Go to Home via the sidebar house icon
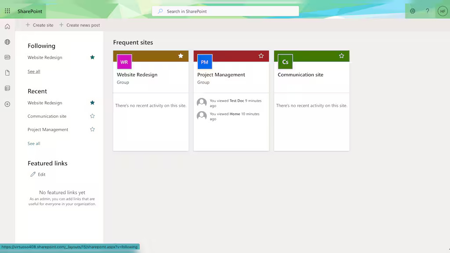 click(x=7, y=27)
